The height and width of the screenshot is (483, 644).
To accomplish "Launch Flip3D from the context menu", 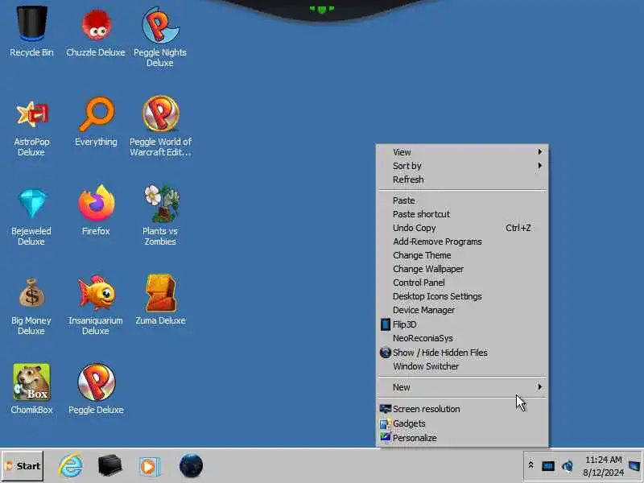I will tap(462, 324).
